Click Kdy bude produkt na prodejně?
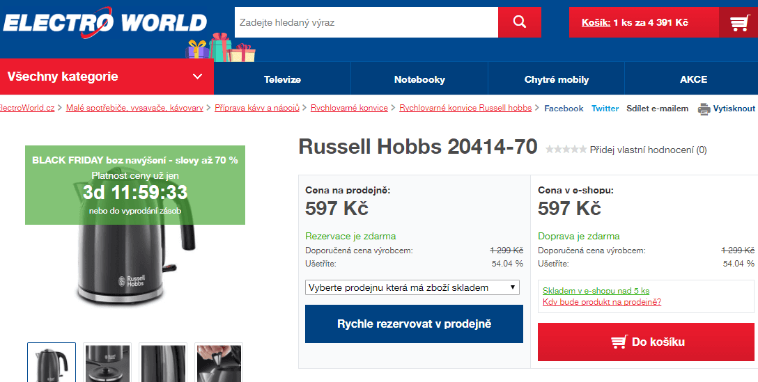This screenshot has height=382, width=758. coord(602,302)
